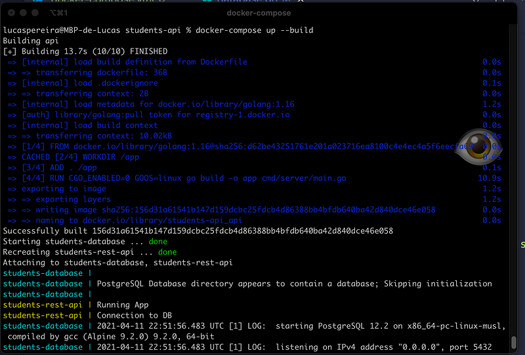Click the '0.1s' time on .dockerignore row
Viewport: 525px width, 355px height.
pos(492,83)
